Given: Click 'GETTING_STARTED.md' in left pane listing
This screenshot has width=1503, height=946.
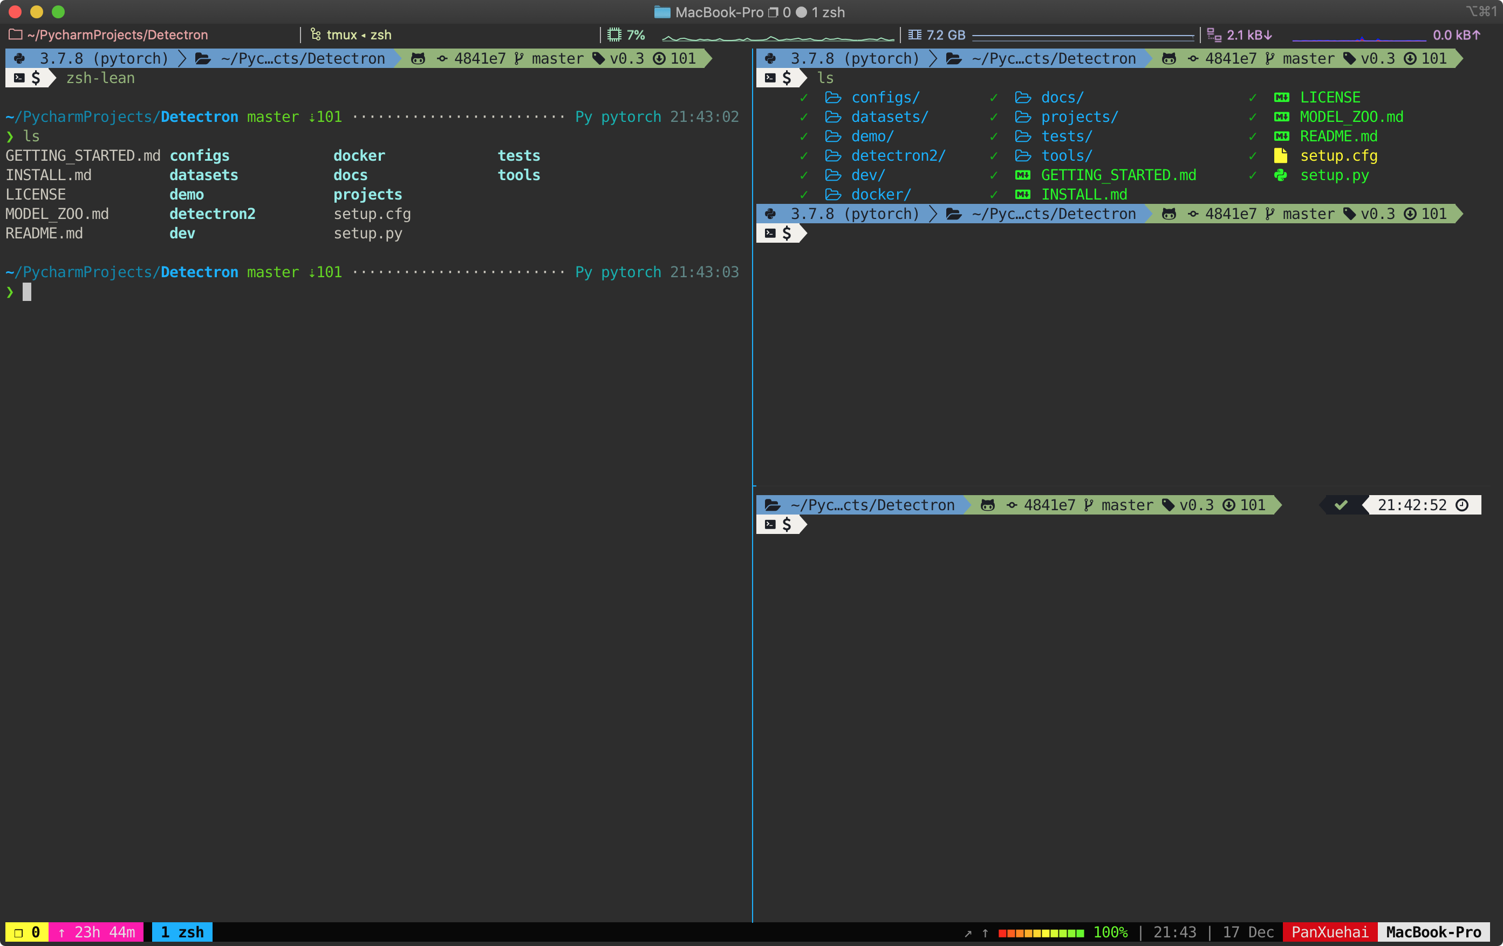Looking at the screenshot, I should pos(83,155).
